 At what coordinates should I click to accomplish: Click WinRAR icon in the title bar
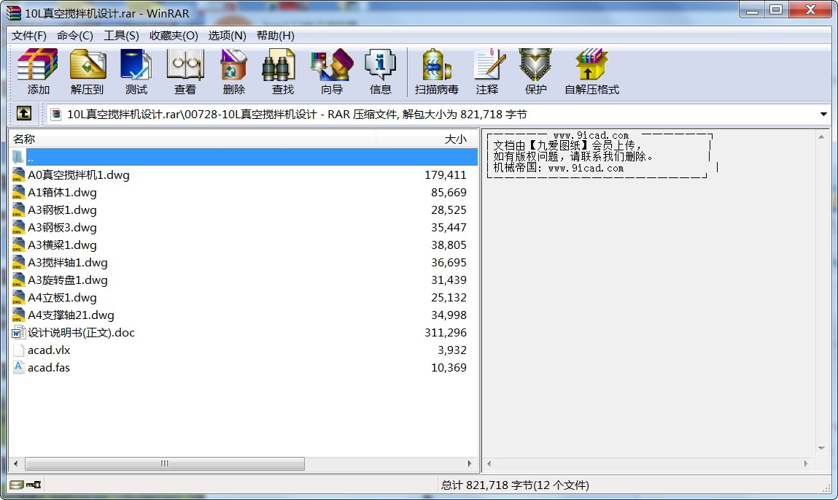[x=14, y=13]
